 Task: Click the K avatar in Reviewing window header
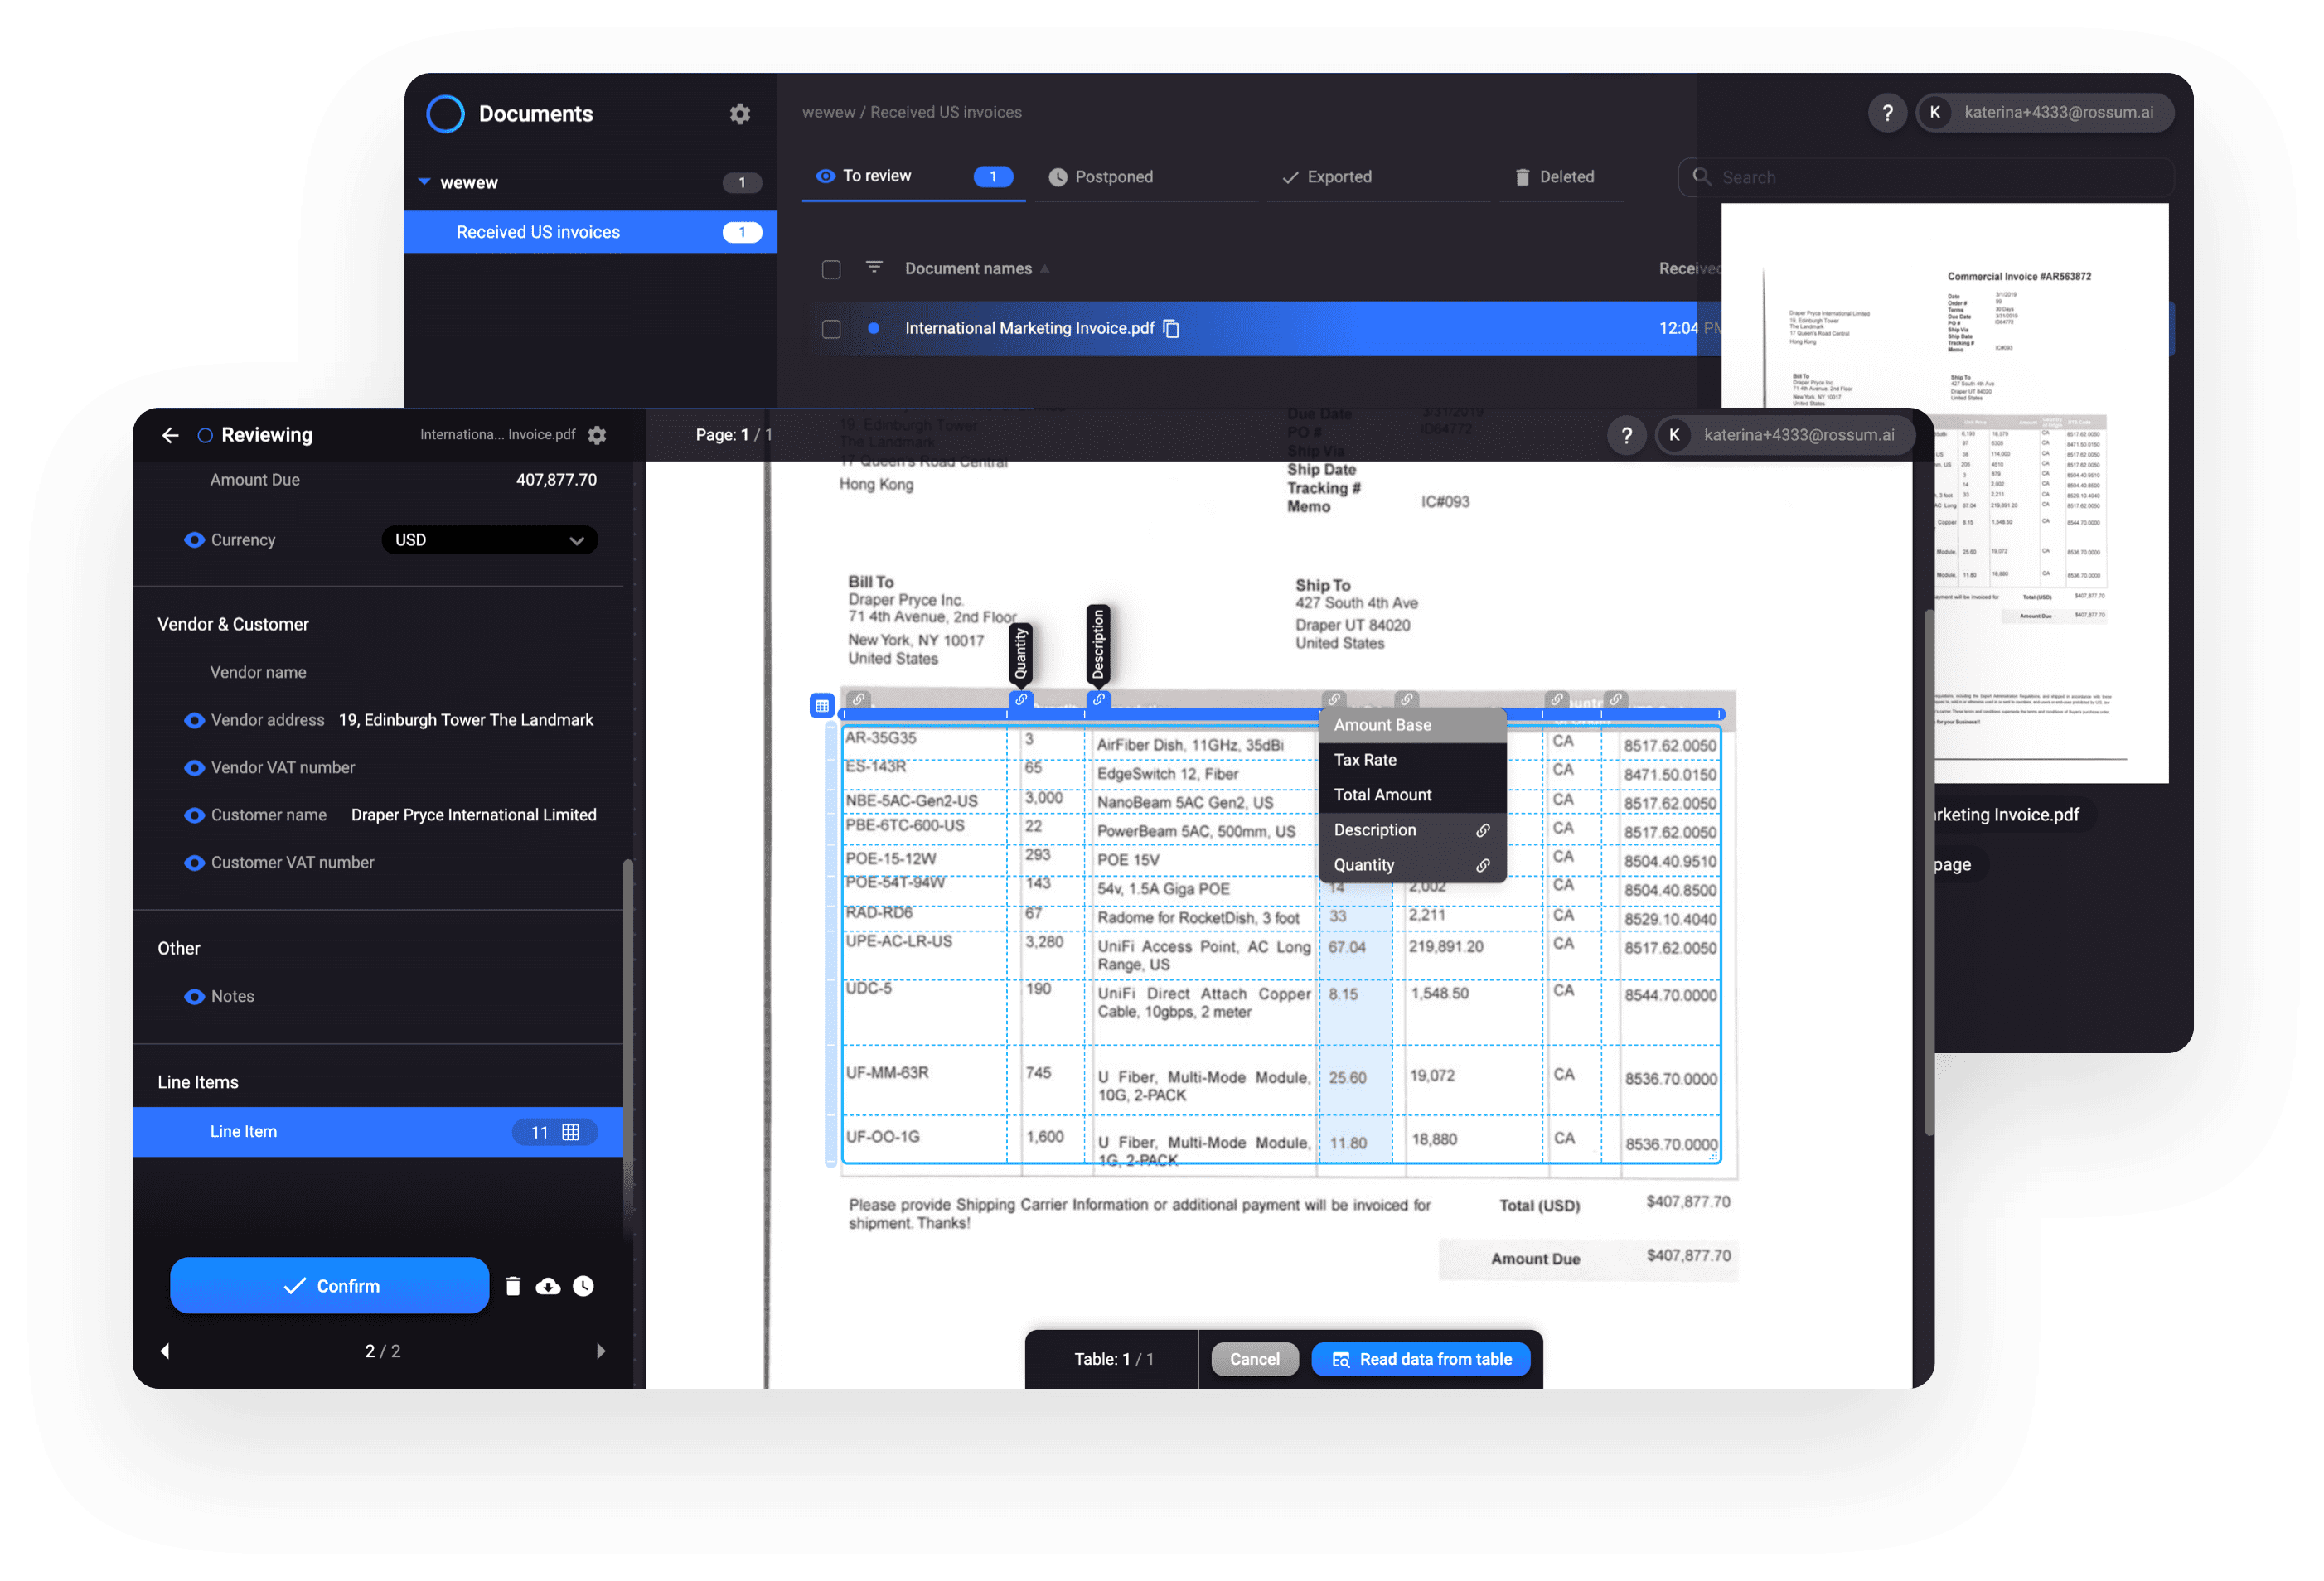[x=1674, y=435]
